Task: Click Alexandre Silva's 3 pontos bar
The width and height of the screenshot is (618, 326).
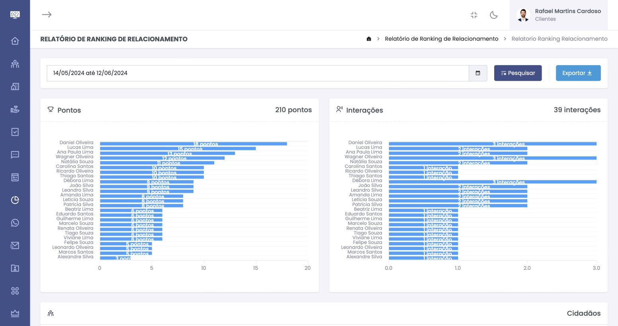Action: pyautogui.click(x=115, y=258)
